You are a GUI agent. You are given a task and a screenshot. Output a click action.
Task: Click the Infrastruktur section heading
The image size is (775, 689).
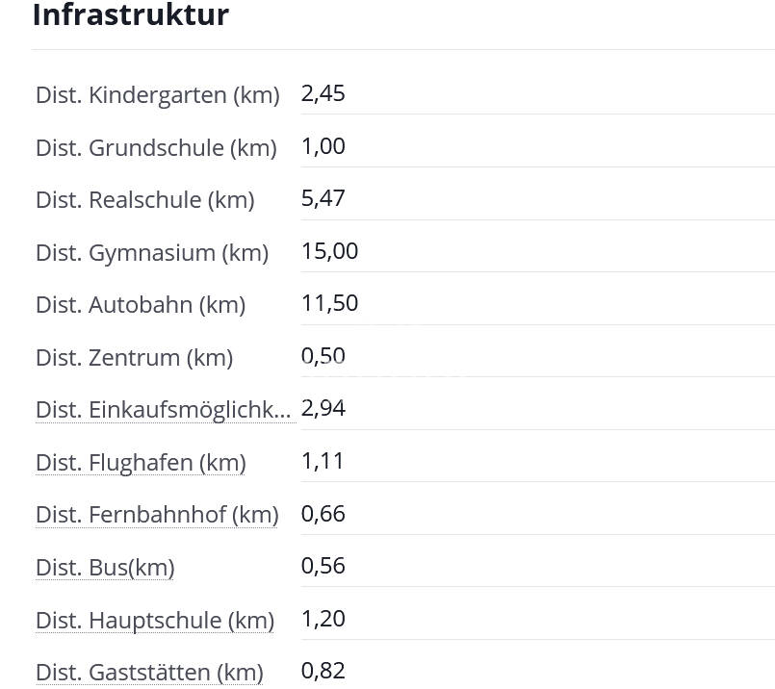click(x=131, y=15)
